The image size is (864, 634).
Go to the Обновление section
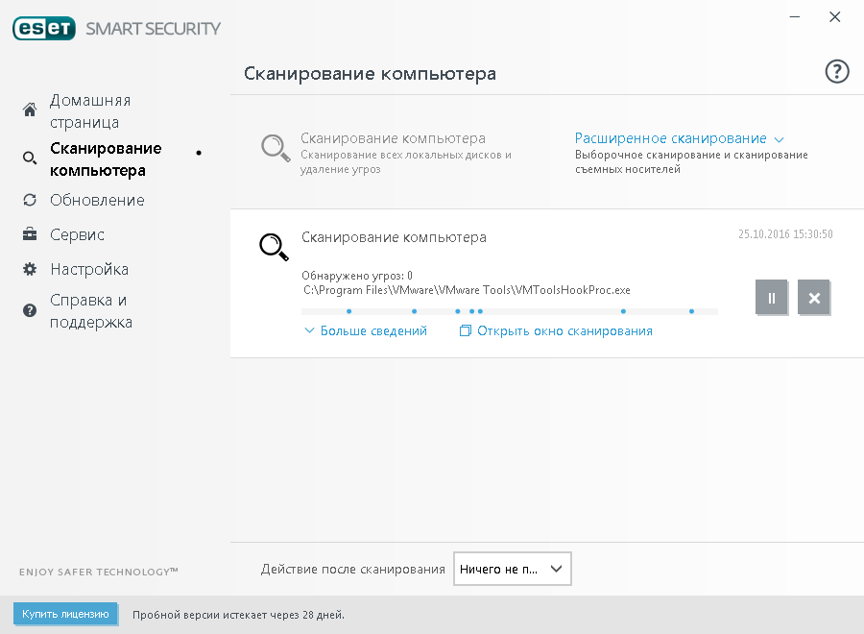98,200
